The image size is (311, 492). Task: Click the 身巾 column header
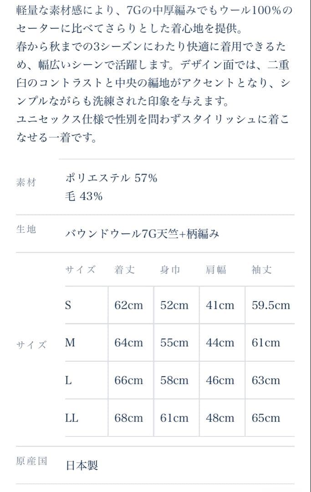pyautogui.click(x=170, y=270)
